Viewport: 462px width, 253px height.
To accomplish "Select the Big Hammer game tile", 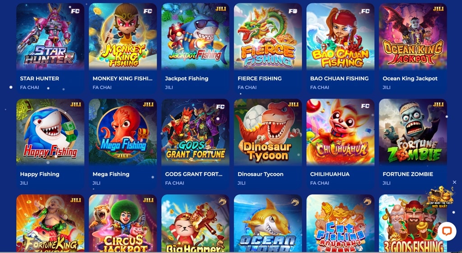I will [195, 223].
